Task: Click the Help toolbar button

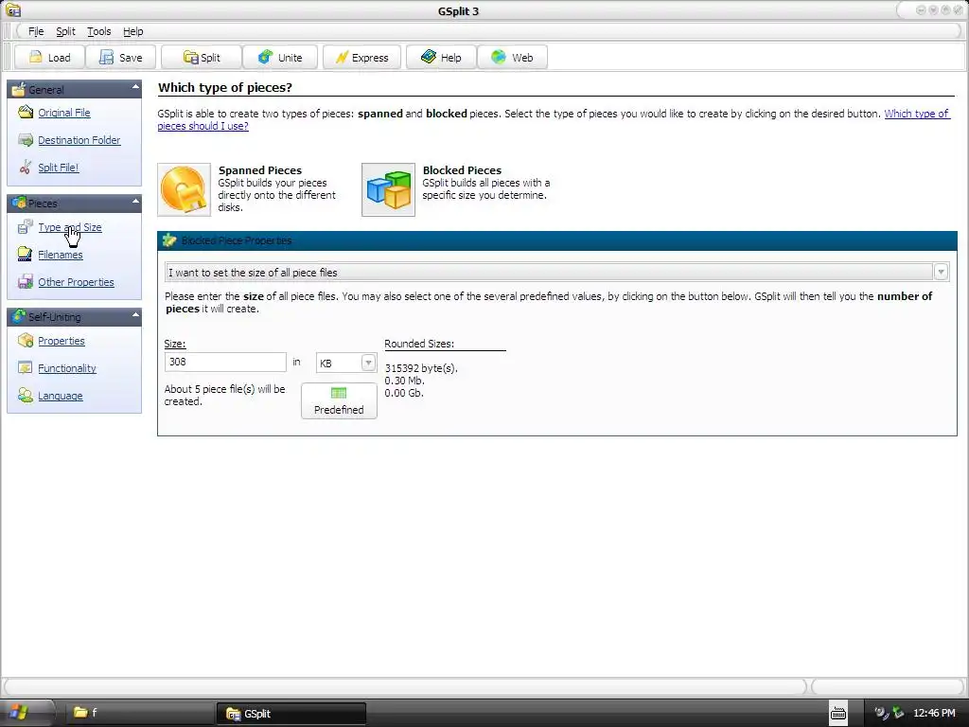Action: click(441, 58)
